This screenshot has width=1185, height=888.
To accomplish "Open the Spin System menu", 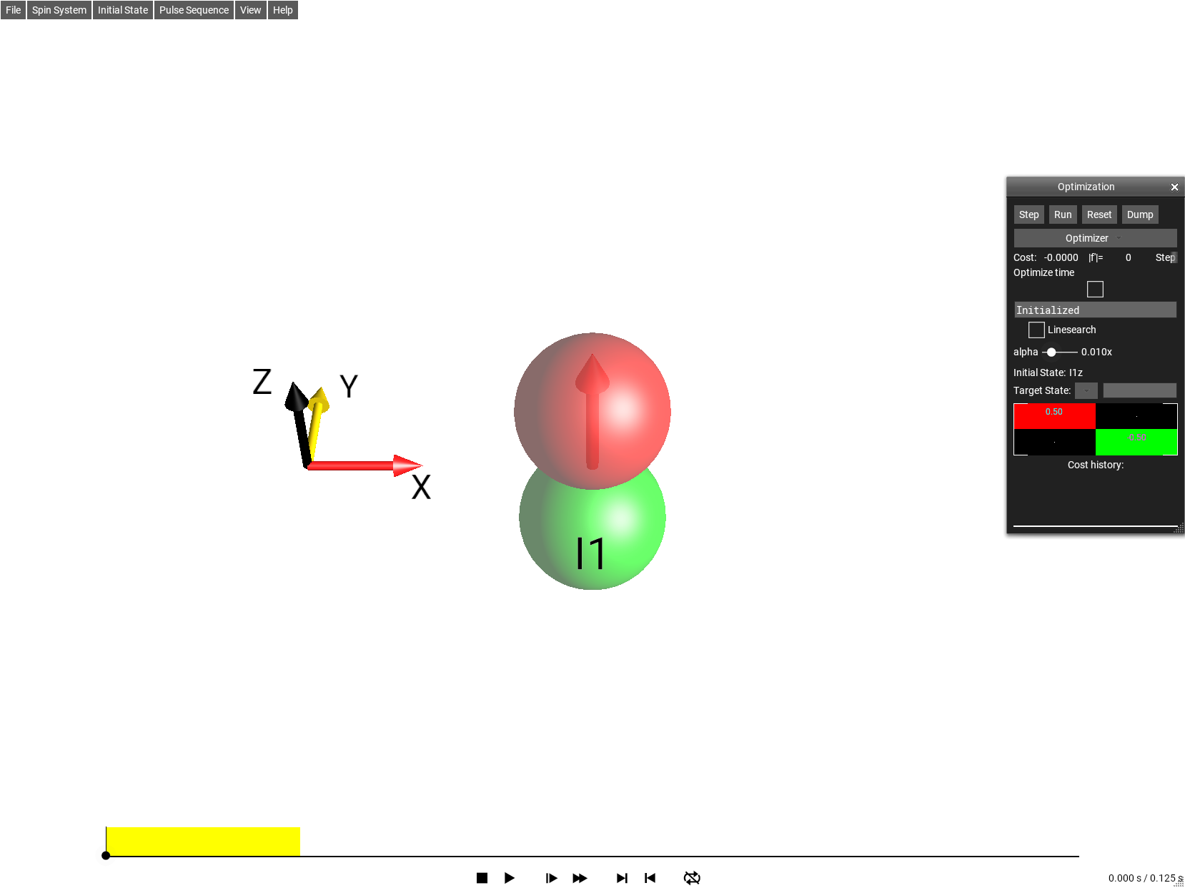I will 59,10.
